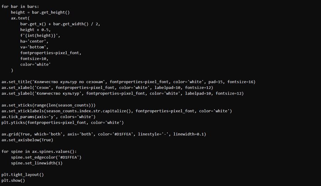Click the ax.set_xticklabels line

point(117,111)
